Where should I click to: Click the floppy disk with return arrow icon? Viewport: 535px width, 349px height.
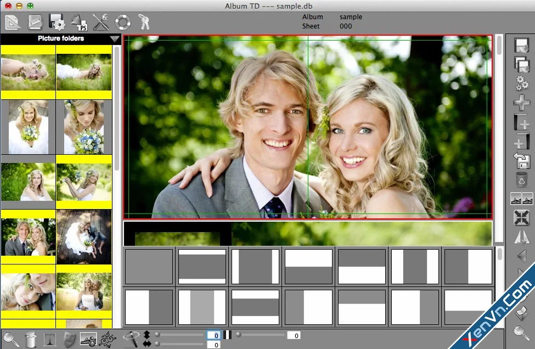(522, 161)
